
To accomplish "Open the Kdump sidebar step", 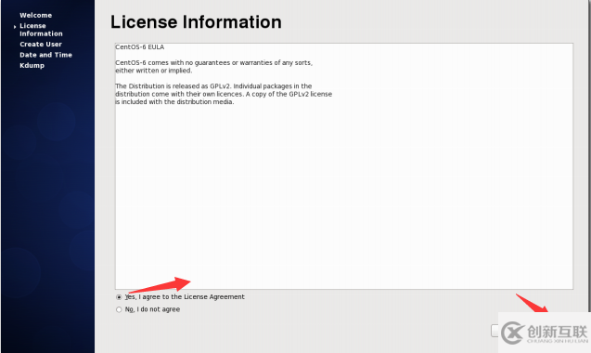I will 32,65.
